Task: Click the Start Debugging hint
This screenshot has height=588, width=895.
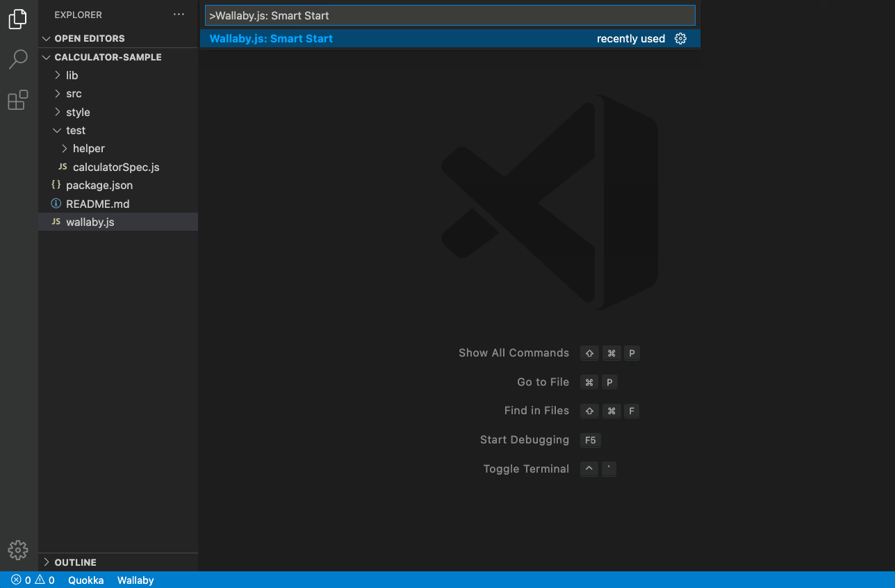Action: pos(524,440)
